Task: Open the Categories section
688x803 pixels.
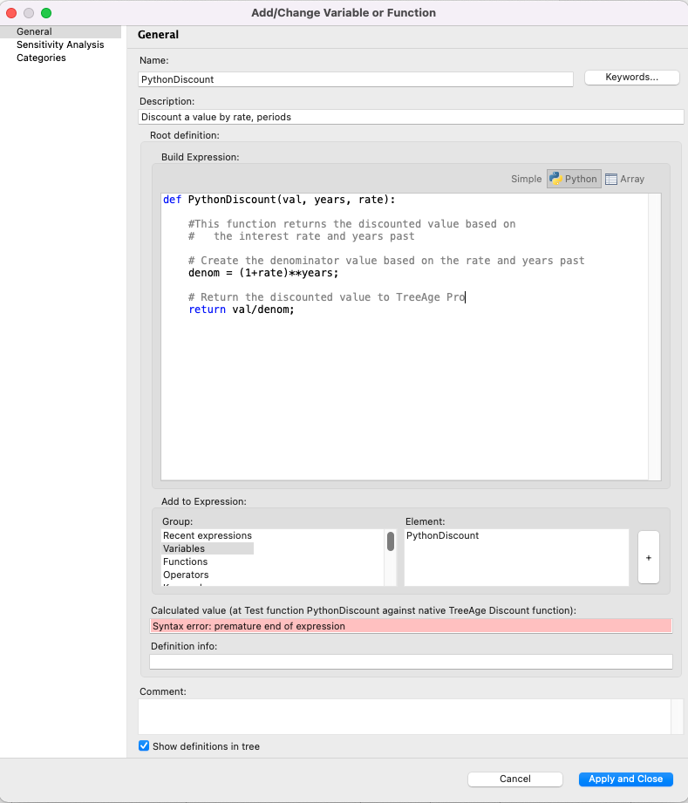Action: [x=41, y=58]
